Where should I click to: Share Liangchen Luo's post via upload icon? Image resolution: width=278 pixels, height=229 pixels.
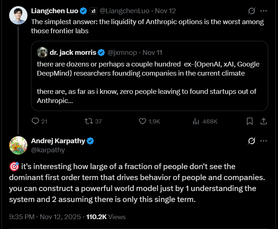[264, 121]
